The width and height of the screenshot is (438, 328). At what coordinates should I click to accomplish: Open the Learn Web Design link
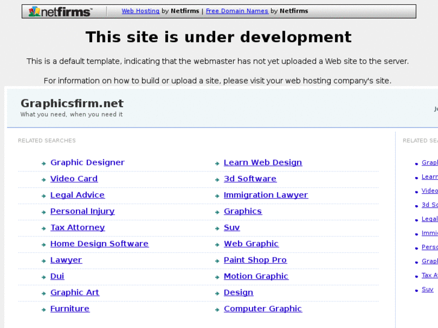coord(263,162)
